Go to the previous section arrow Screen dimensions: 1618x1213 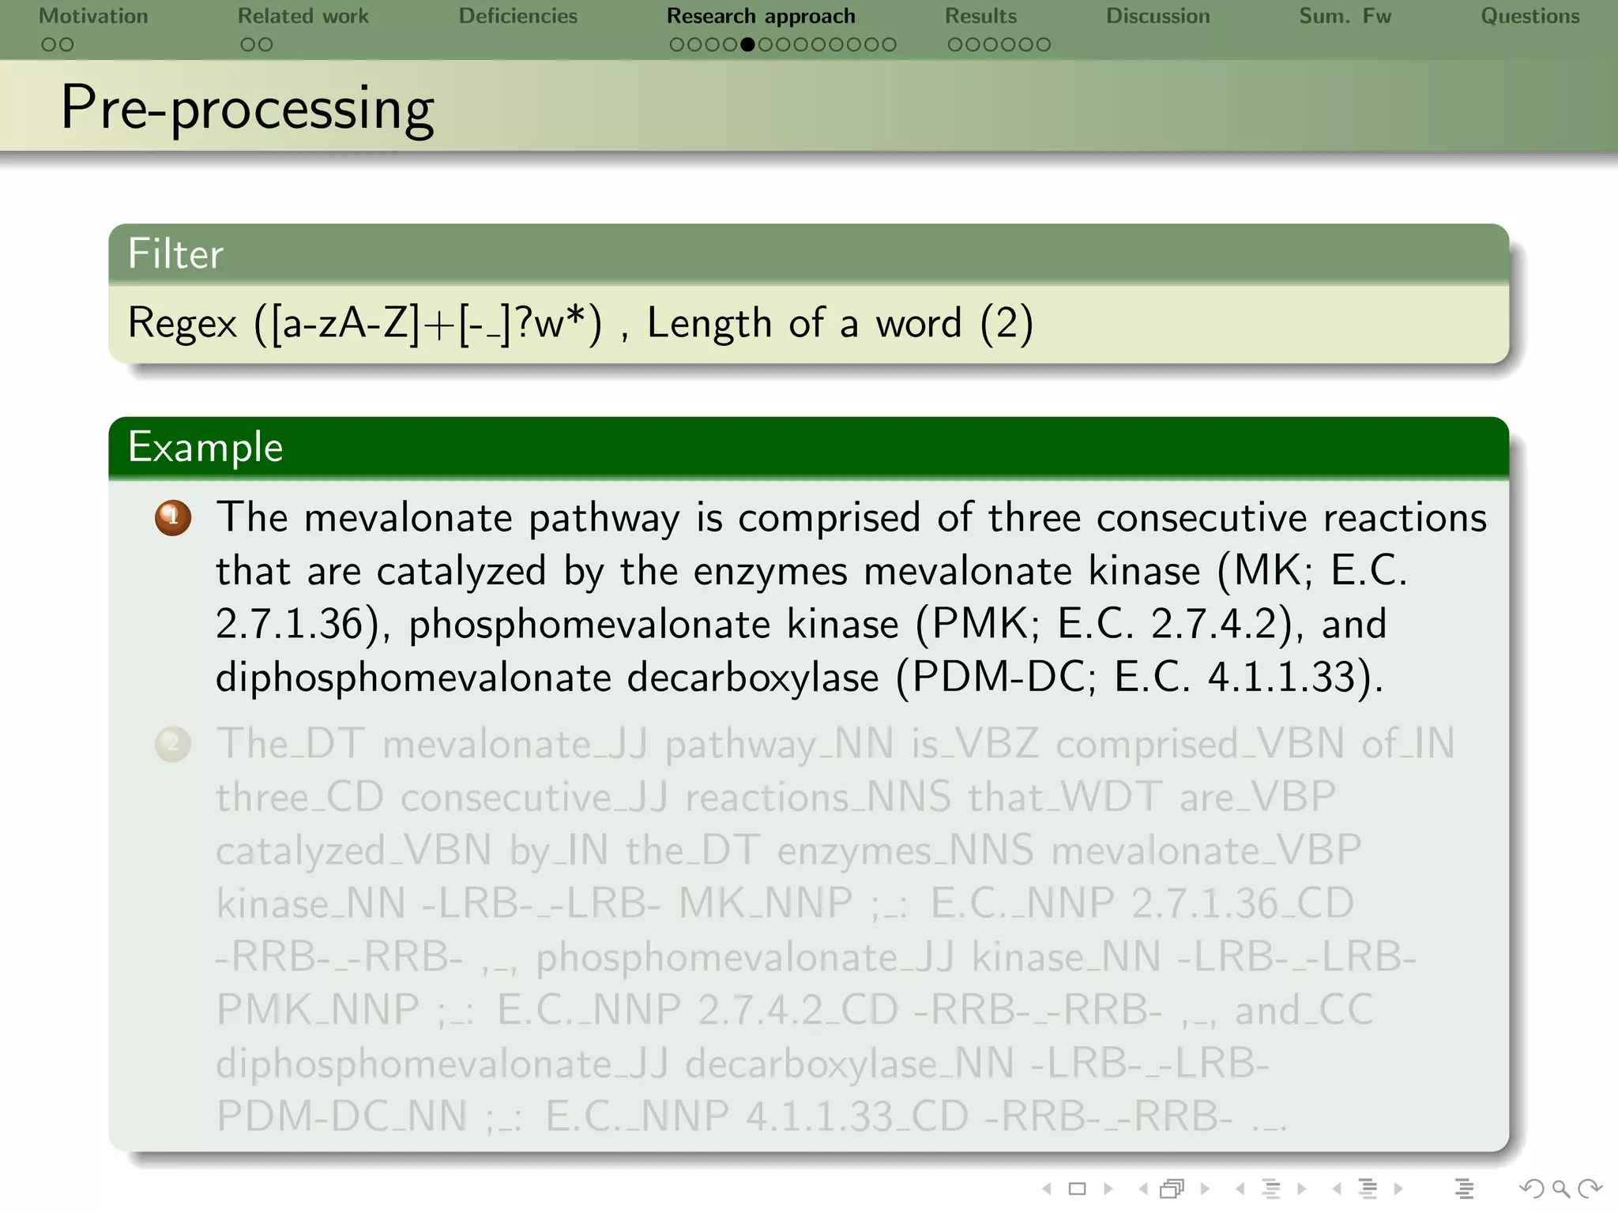(1336, 1189)
